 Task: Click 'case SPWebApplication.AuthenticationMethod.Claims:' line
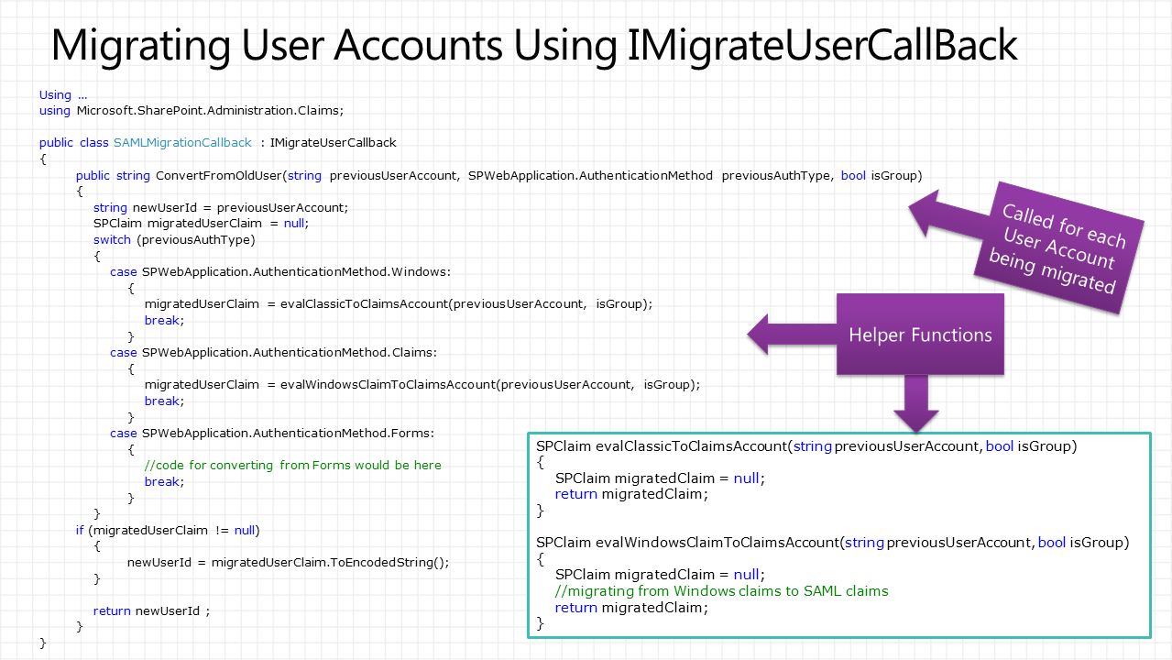pos(274,352)
